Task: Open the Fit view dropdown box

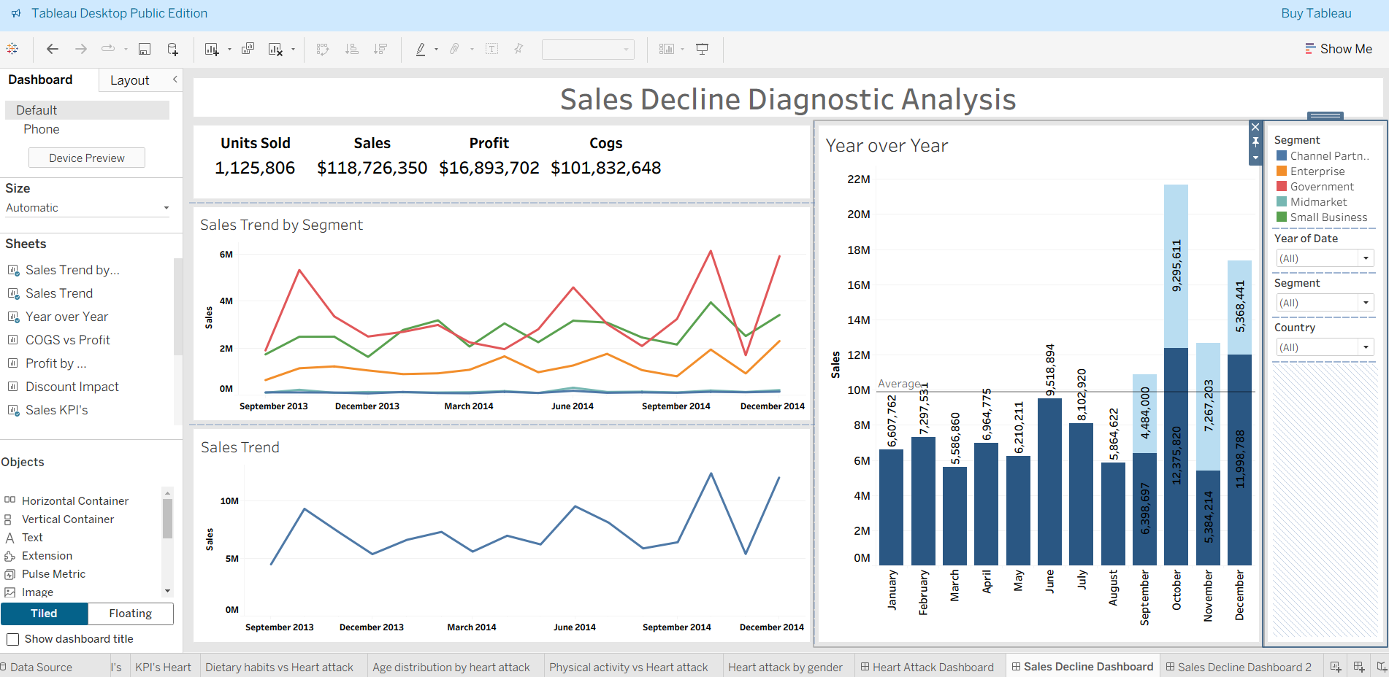Action: pyautogui.click(x=588, y=50)
